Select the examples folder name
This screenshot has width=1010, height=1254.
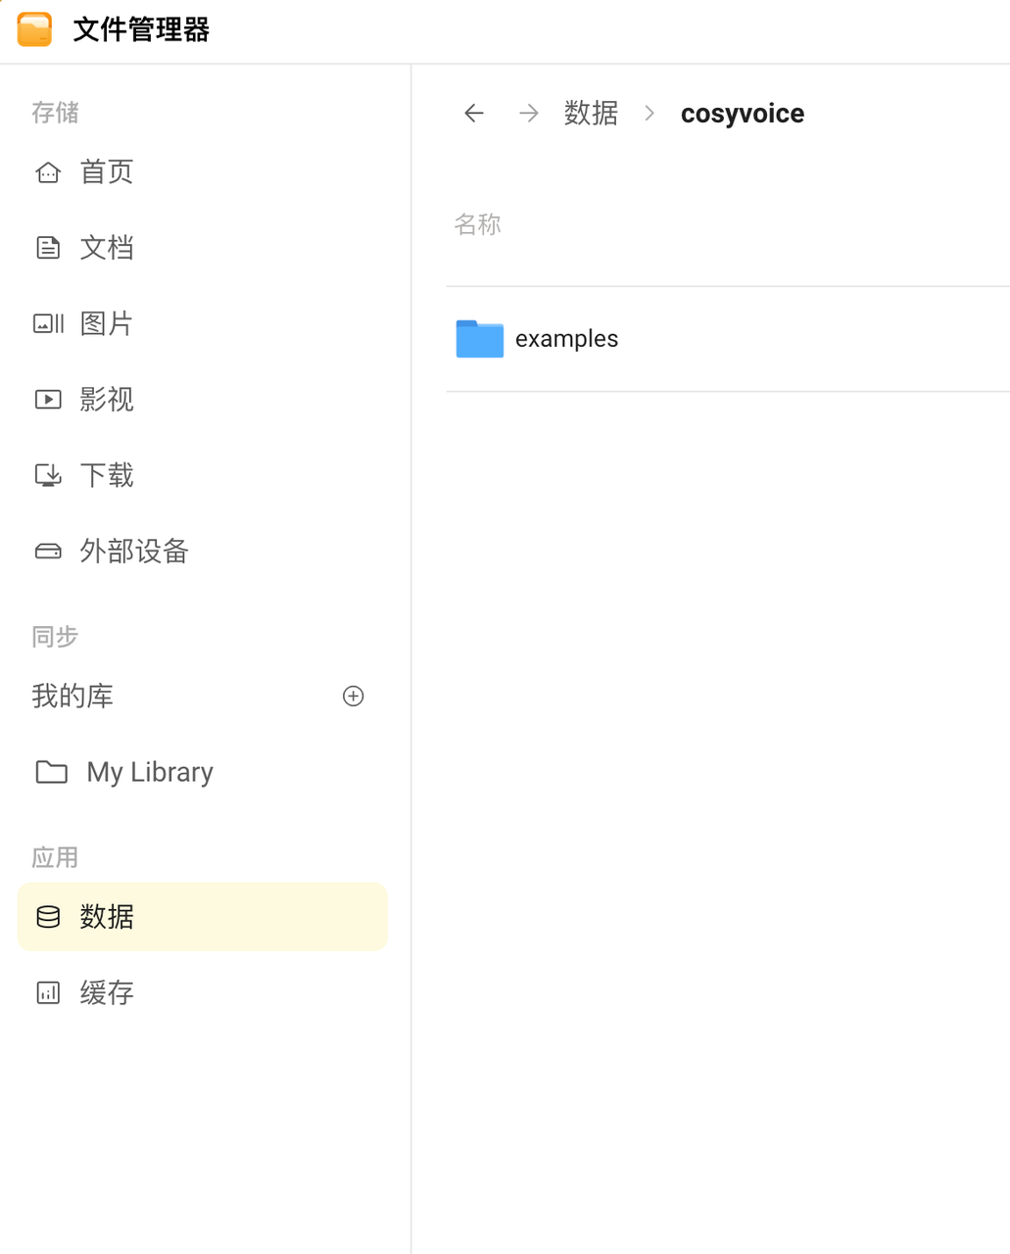(x=566, y=339)
